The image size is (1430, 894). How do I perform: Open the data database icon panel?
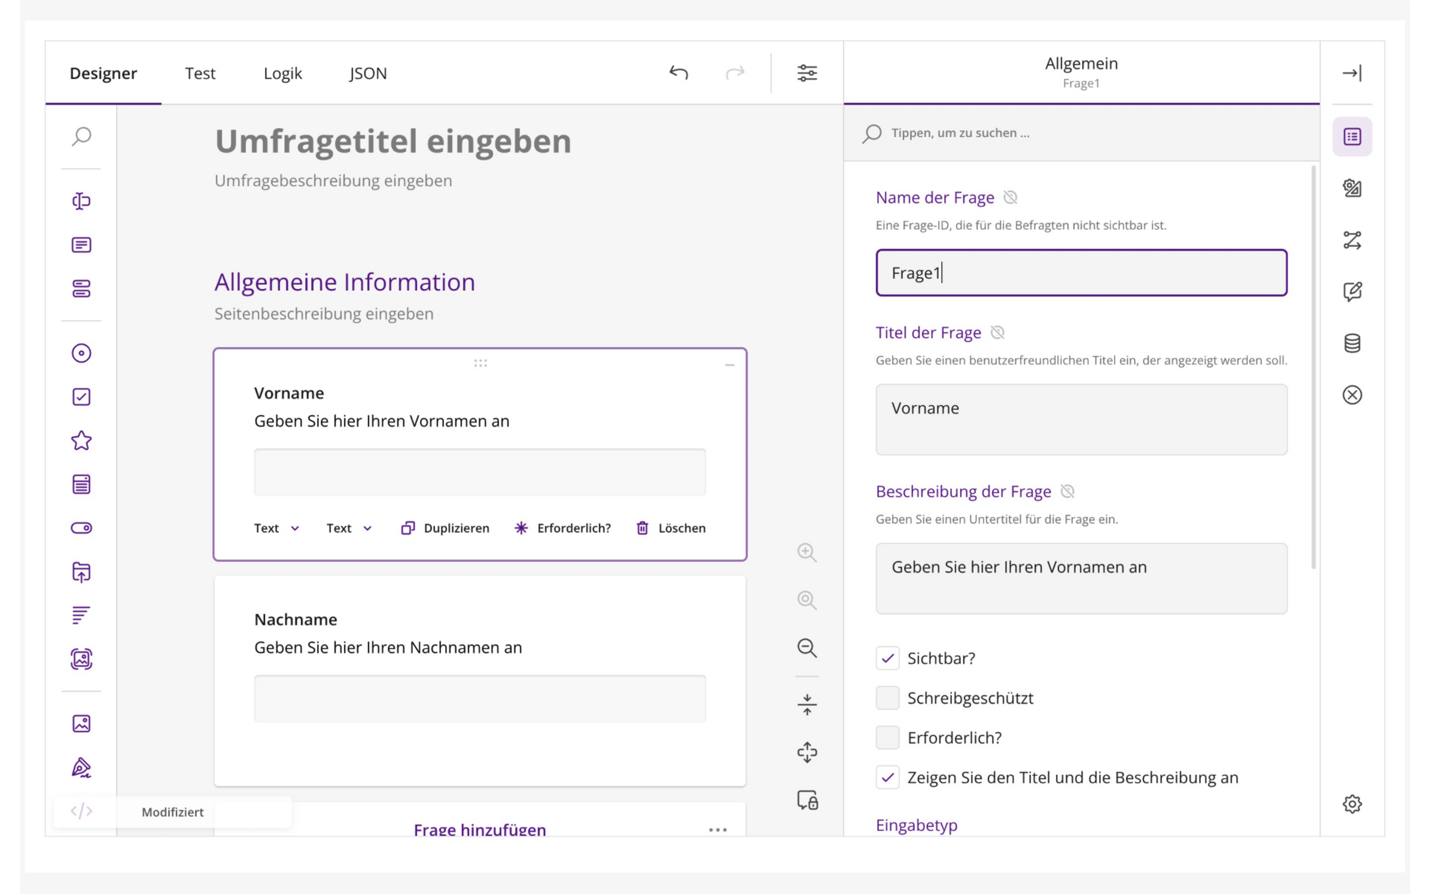(1352, 343)
